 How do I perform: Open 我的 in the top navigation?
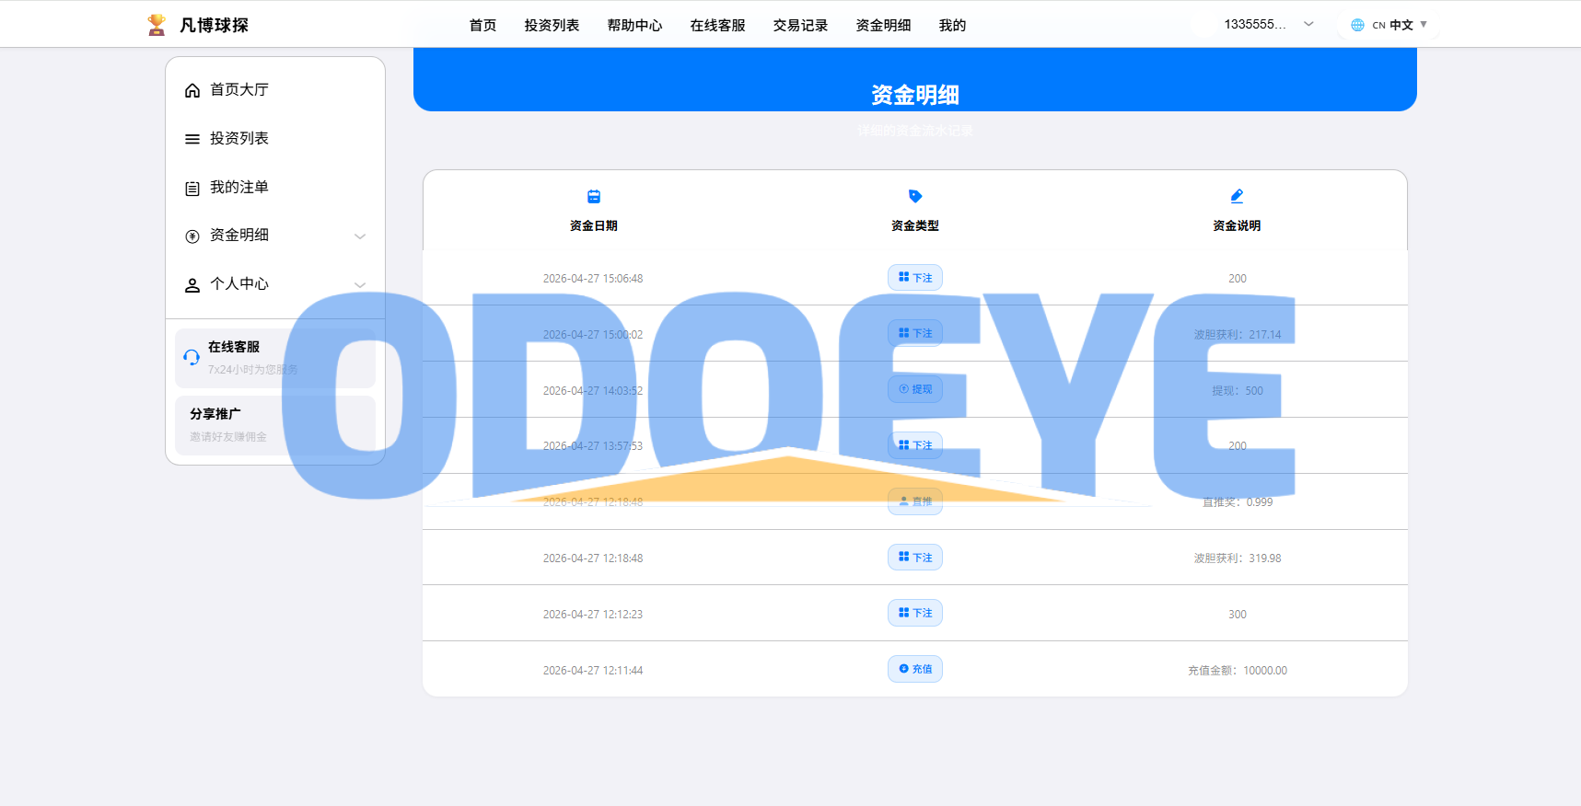click(x=952, y=25)
